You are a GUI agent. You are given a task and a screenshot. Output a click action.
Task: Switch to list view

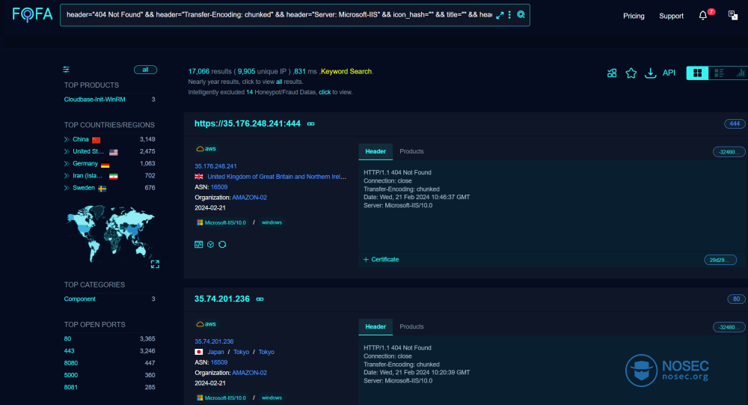pos(719,73)
